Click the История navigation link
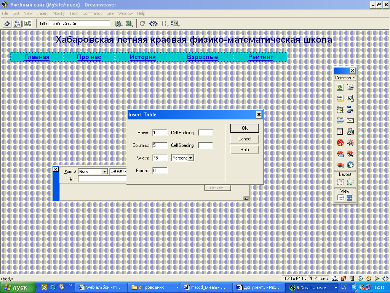Viewport: 390px width, 293px height. click(143, 57)
